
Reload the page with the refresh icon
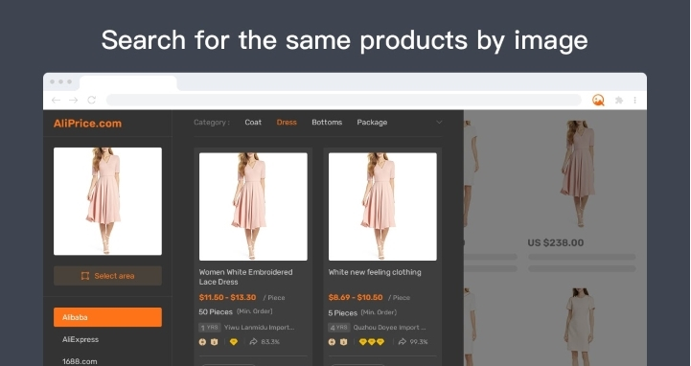tap(92, 100)
